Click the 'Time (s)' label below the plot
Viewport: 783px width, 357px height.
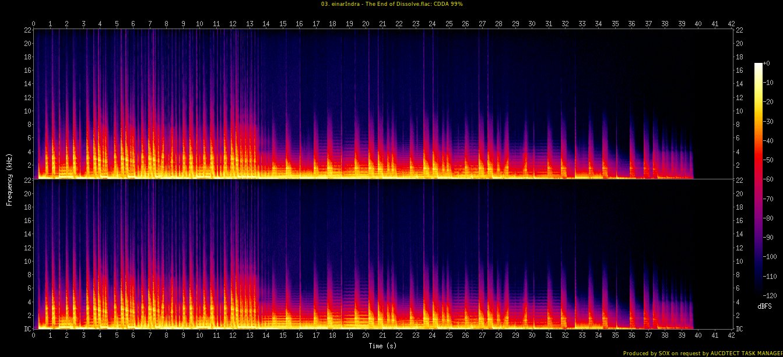(383, 345)
